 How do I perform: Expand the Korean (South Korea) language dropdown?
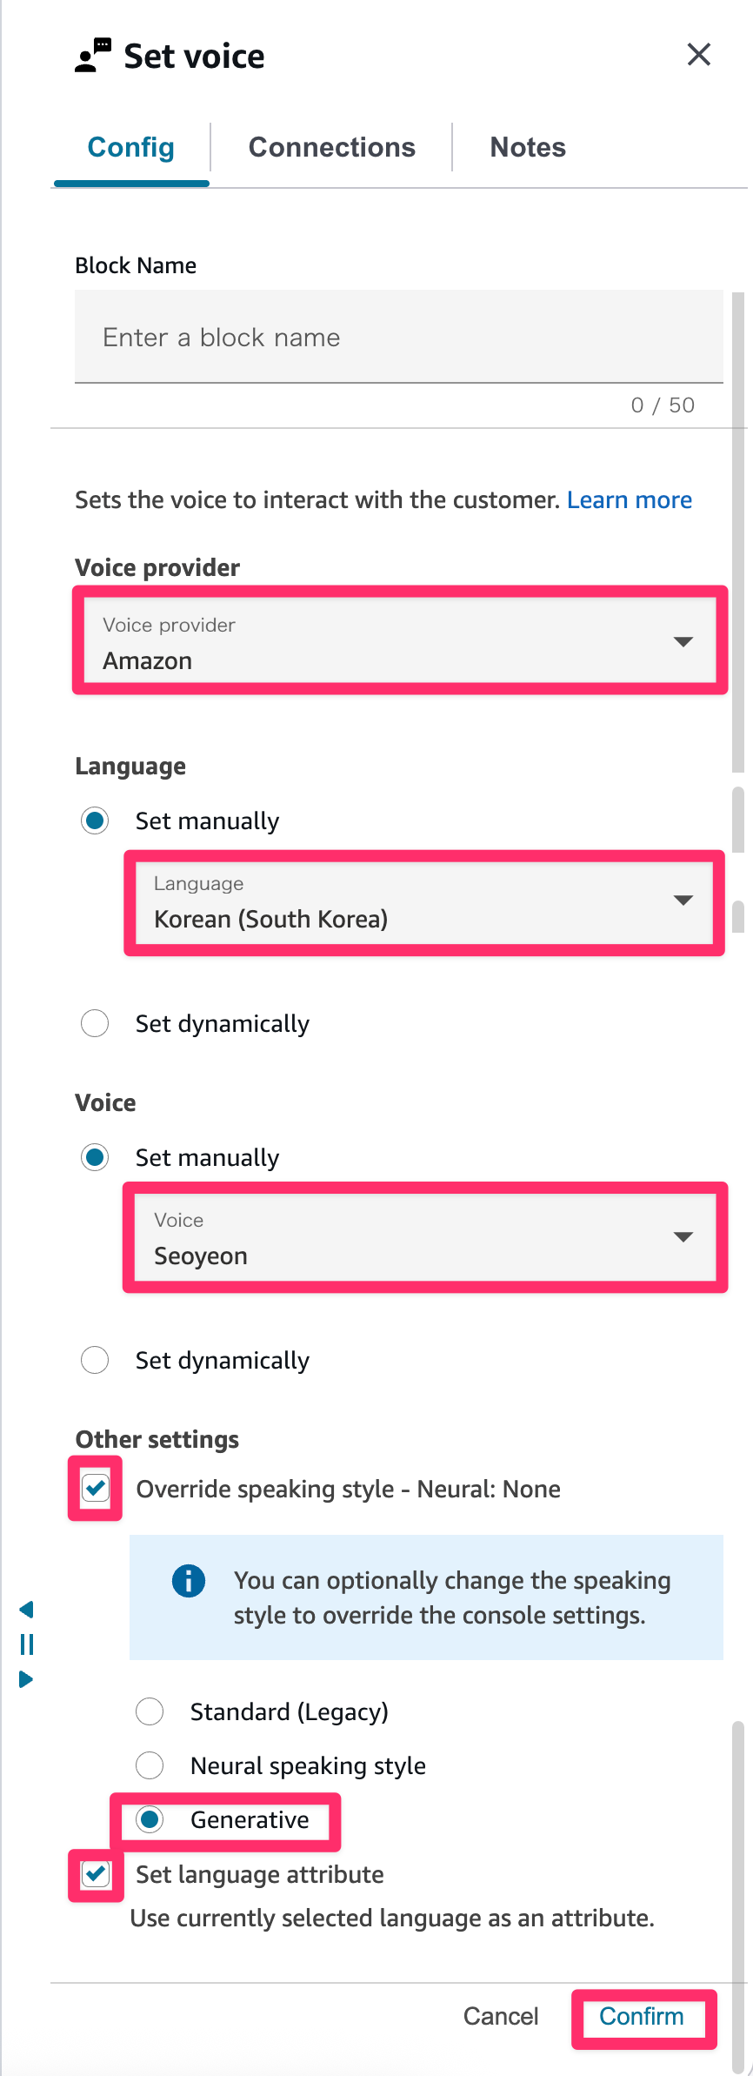tap(424, 902)
